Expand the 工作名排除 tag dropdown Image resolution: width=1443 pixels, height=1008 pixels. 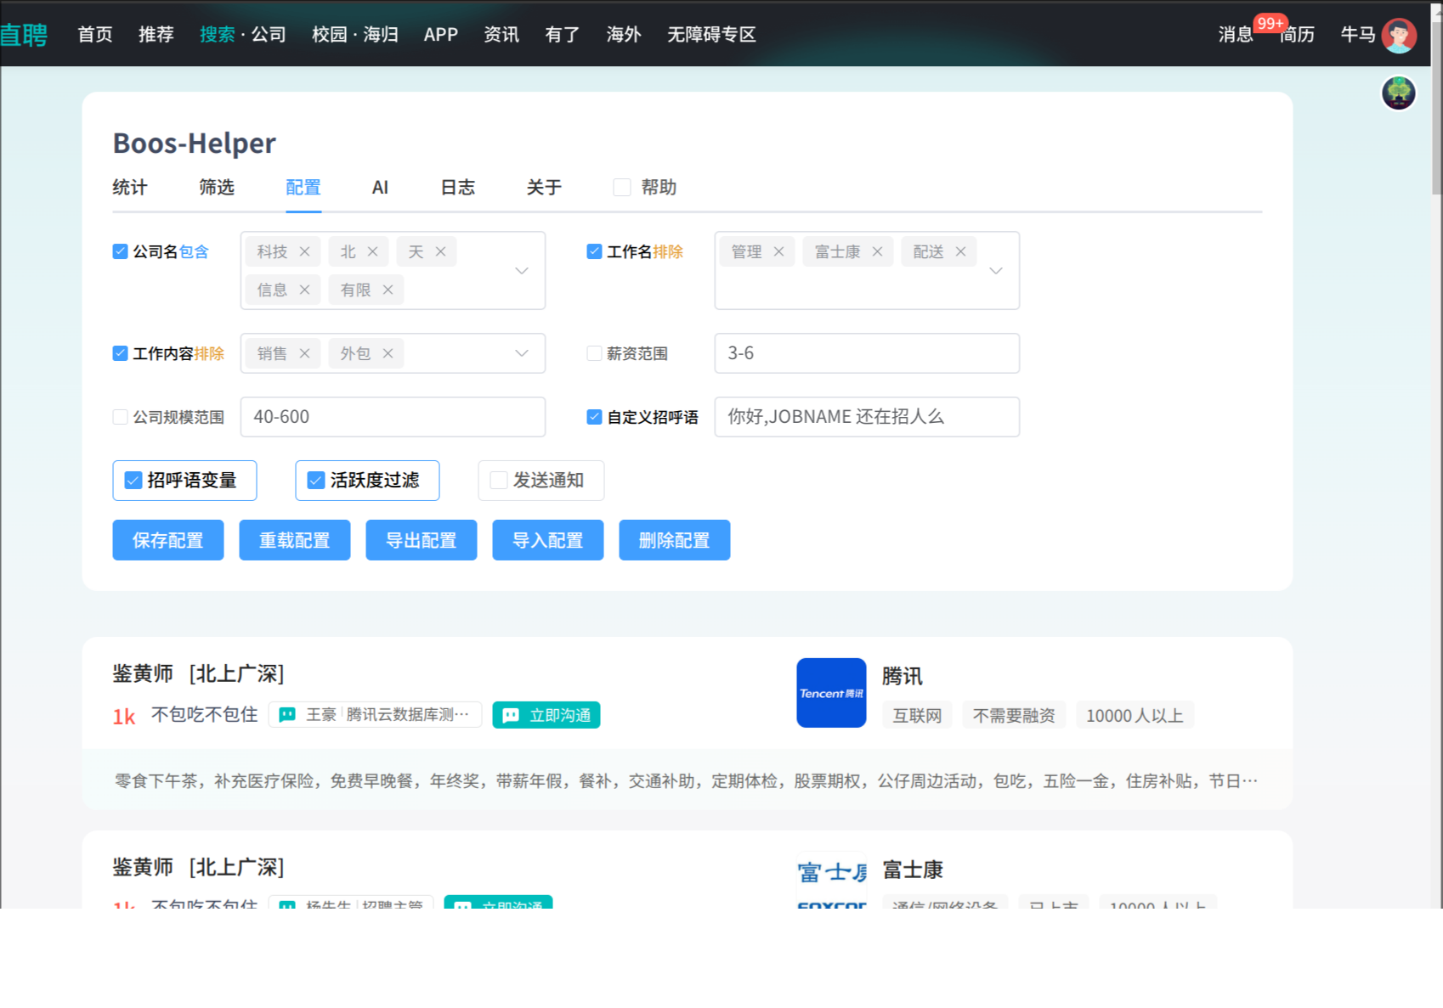(996, 271)
